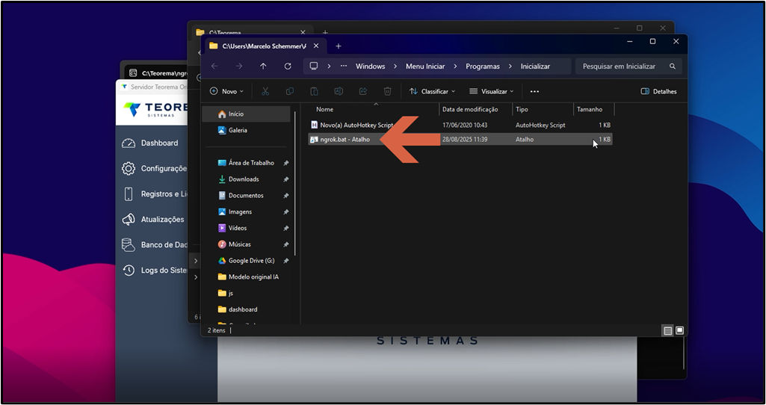This screenshot has height=405, width=766.
Task: Click the Cut scissors icon in toolbar
Action: 265,91
